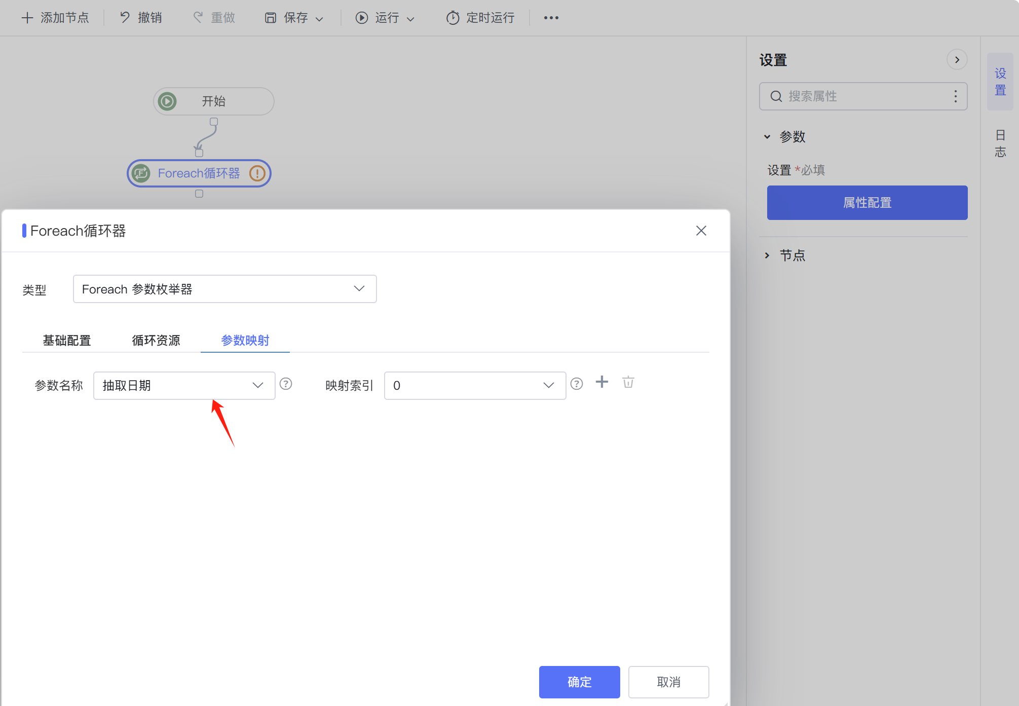Open the toolbar more options ellipsis

coord(551,18)
